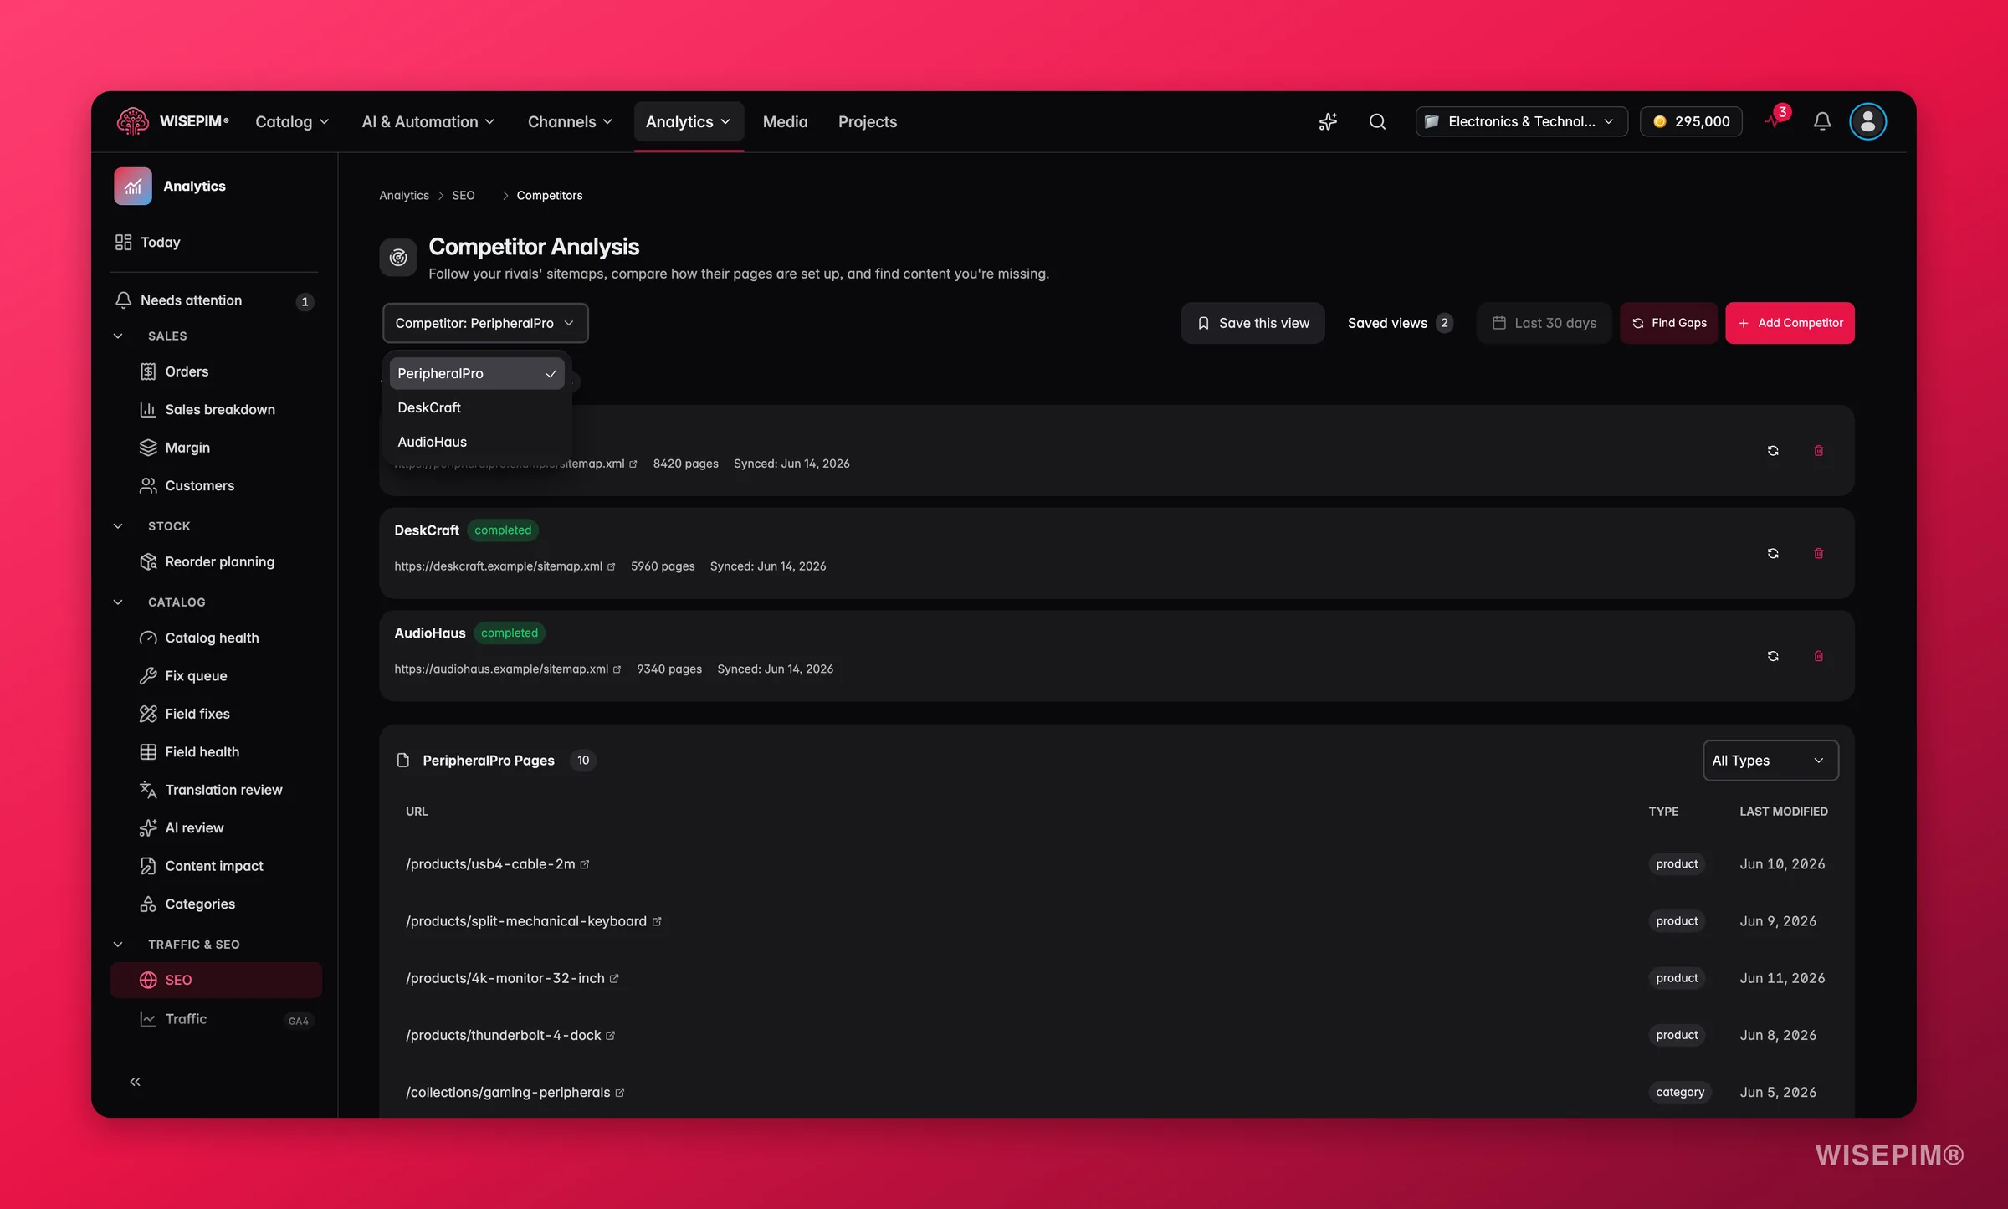The height and width of the screenshot is (1209, 2008).
Task: Resync the PeripheralPro sitemap
Action: click(x=1773, y=451)
